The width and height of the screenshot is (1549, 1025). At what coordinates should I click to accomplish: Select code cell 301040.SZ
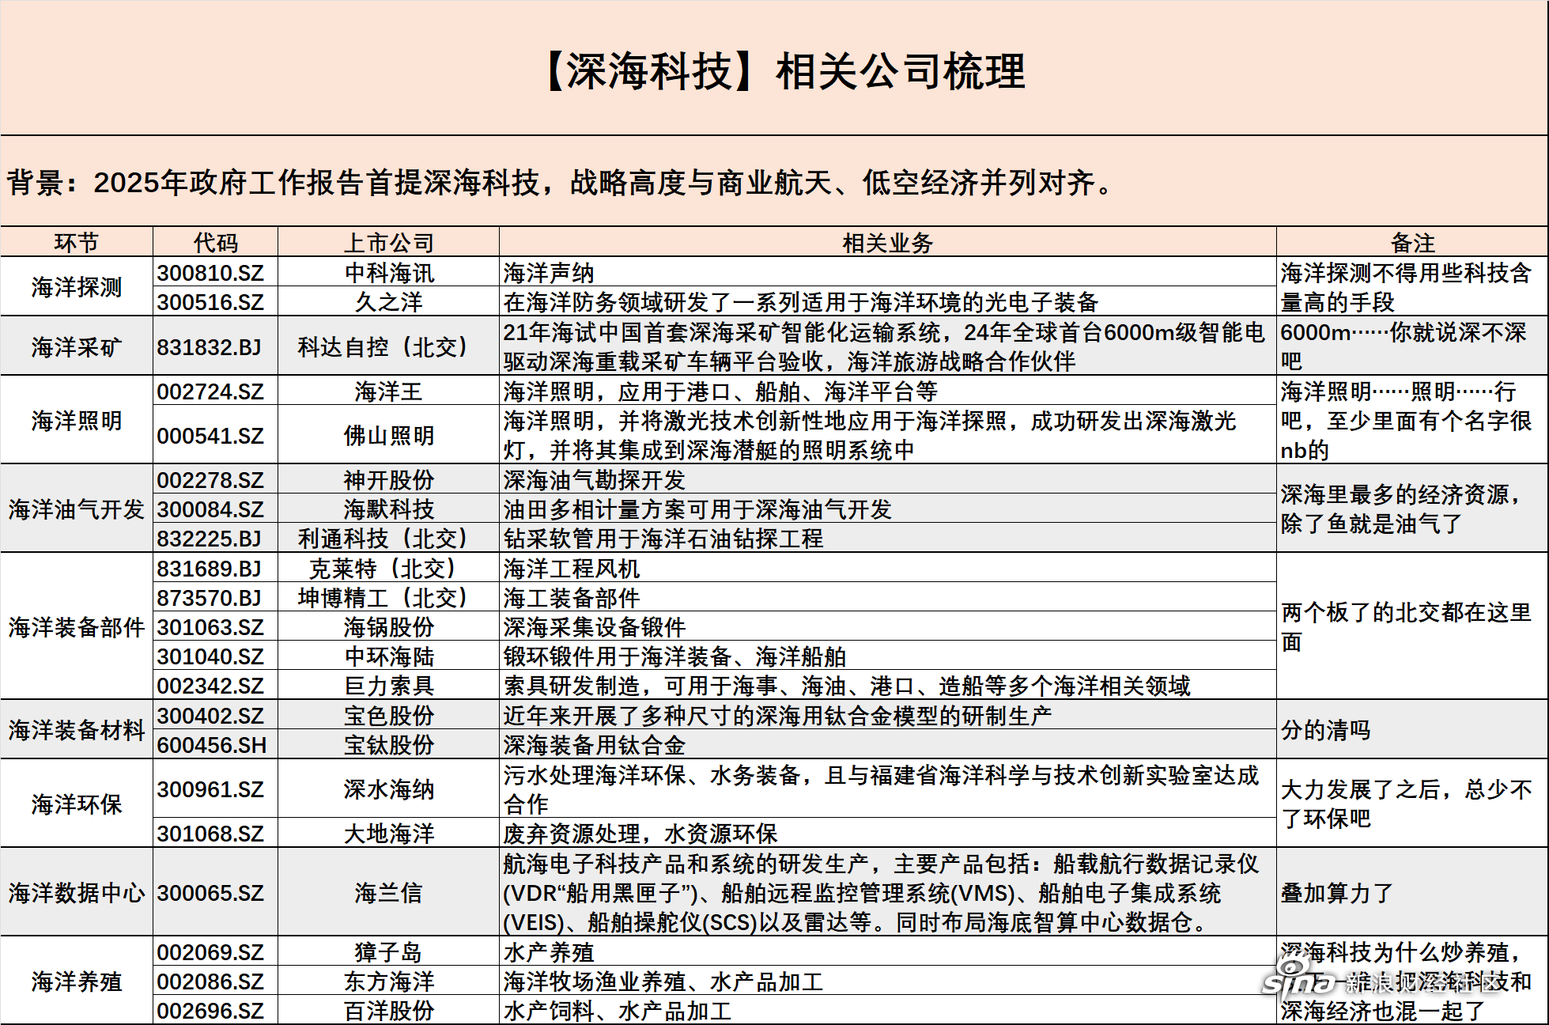click(x=215, y=656)
